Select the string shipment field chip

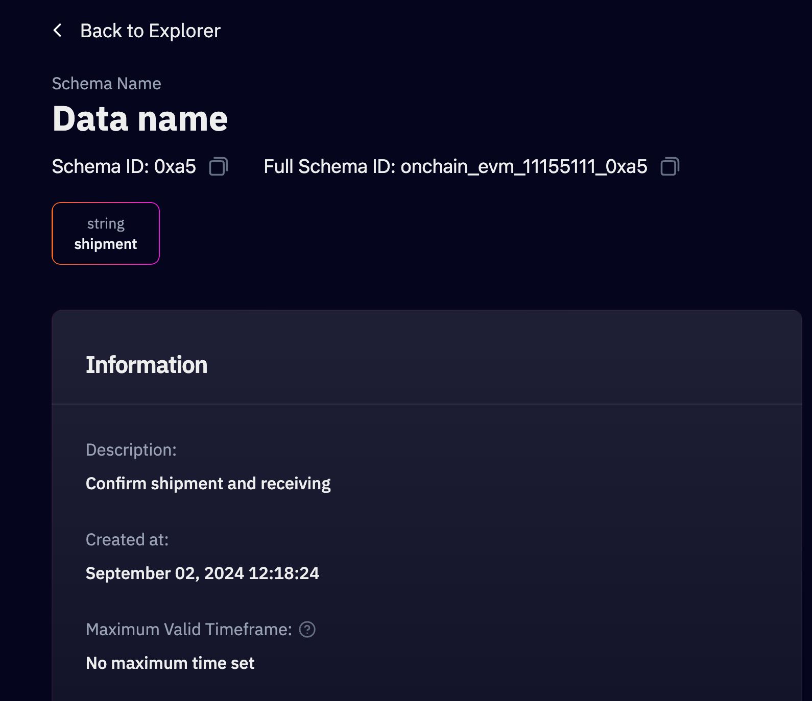click(106, 234)
